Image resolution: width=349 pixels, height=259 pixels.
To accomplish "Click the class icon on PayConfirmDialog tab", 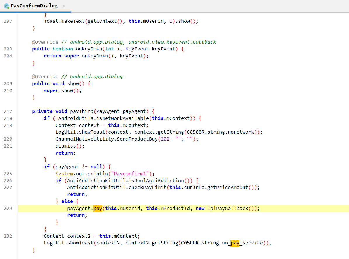I will (6, 6).
